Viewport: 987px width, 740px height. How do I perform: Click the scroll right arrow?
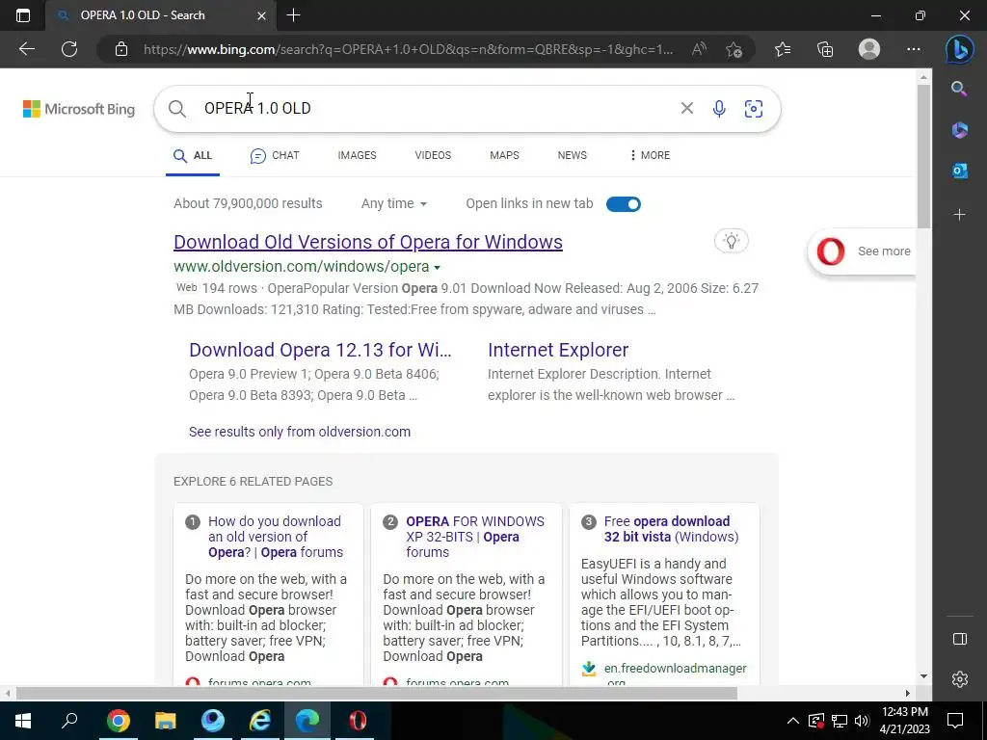point(908,693)
